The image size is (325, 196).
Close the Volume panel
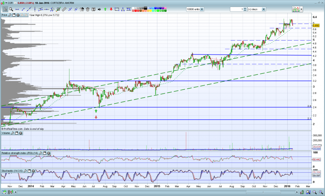pos(21,133)
